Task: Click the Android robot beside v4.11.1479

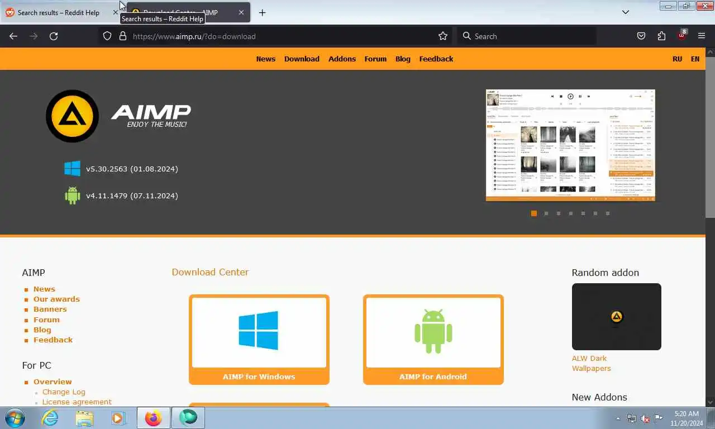Action: tap(73, 196)
